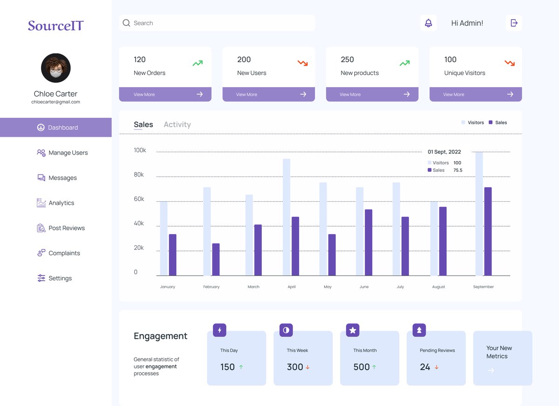Toggle the moon icon on the This Week card
This screenshot has width=559, height=406.
pyautogui.click(x=286, y=330)
